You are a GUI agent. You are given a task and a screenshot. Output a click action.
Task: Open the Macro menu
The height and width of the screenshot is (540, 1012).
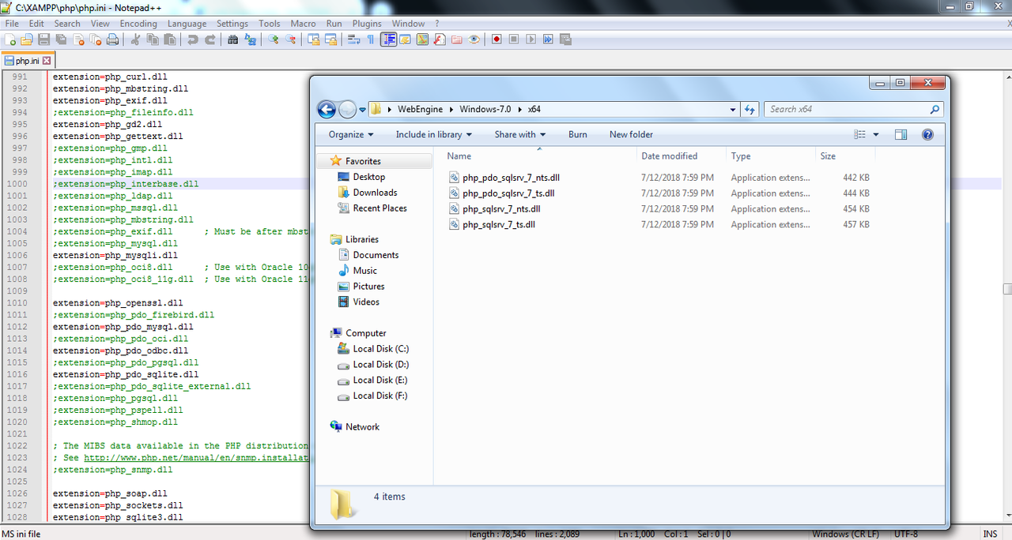tap(303, 24)
